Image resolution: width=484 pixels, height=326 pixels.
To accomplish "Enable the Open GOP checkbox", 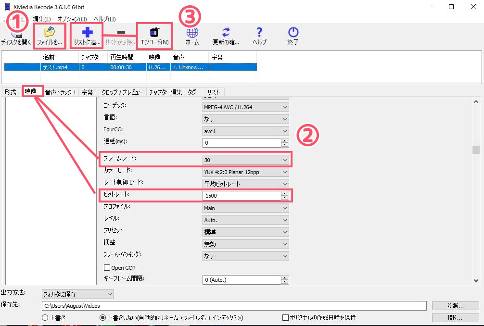I will pos(107,267).
